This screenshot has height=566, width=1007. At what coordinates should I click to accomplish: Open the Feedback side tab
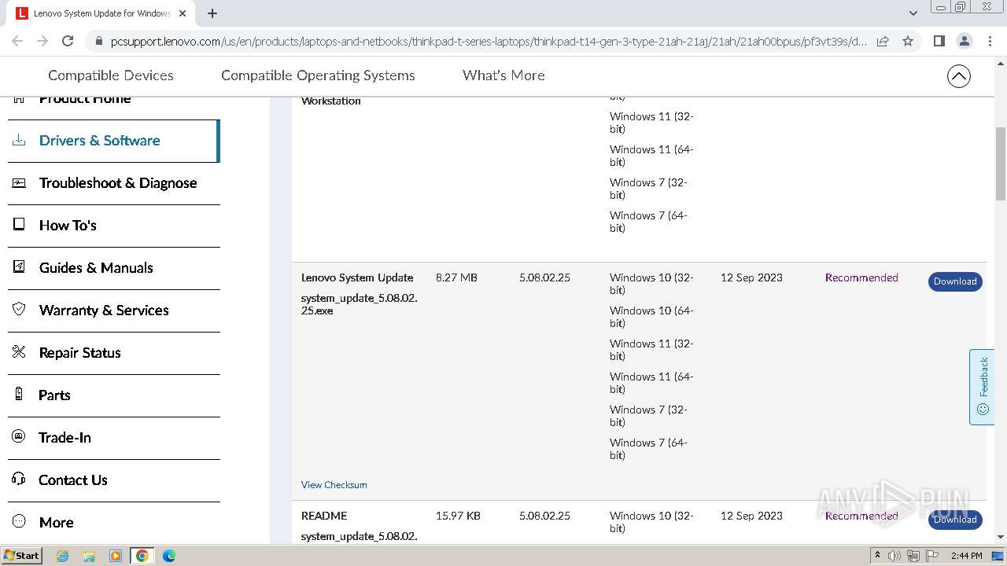tap(982, 387)
